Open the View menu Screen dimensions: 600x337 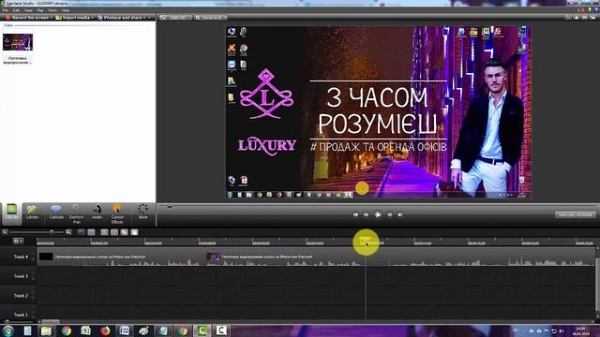28,10
